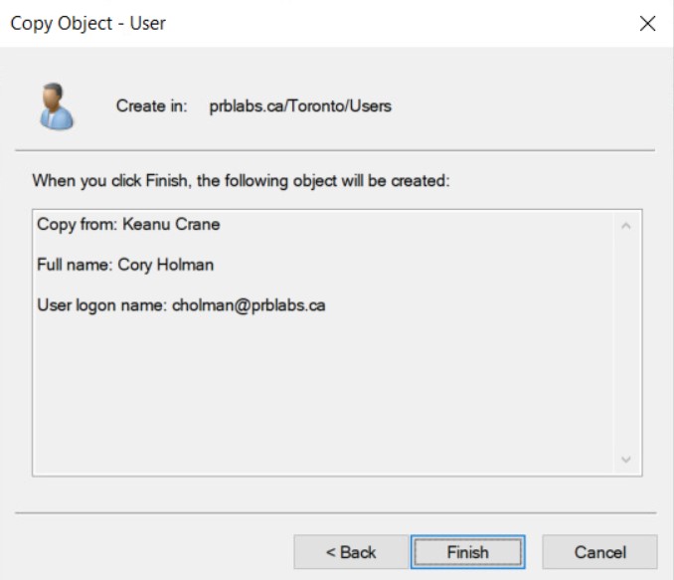The width and height of the screenshot is (674, 580).
Task: Click the summary box vertical scrollbar track
Action: (626, 343)
